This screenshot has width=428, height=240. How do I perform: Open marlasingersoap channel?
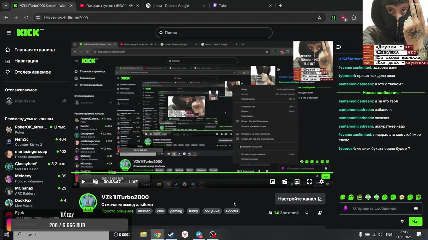tap(36, 154)
